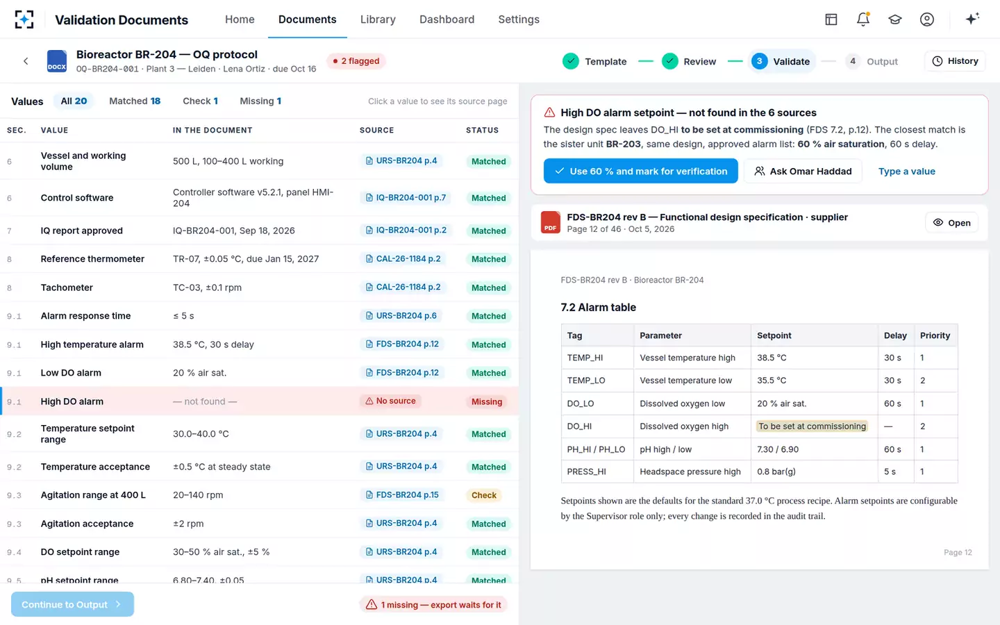This screenshot has height=625, width=1000.
Task: Select step 4 Output circle
Action: click(853, 61)
